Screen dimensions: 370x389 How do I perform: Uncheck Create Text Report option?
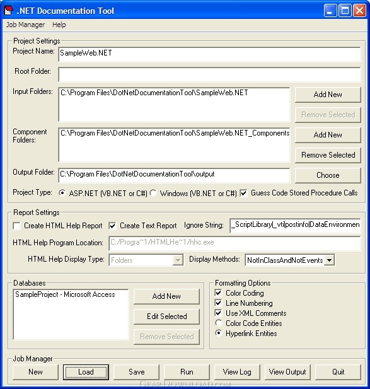[112, 226]
